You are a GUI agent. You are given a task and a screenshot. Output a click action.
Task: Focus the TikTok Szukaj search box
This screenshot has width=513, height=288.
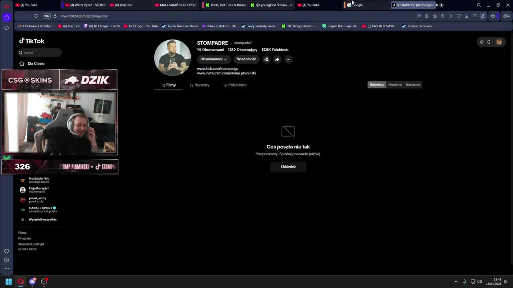pyautogui.click(x=40, y=52)
